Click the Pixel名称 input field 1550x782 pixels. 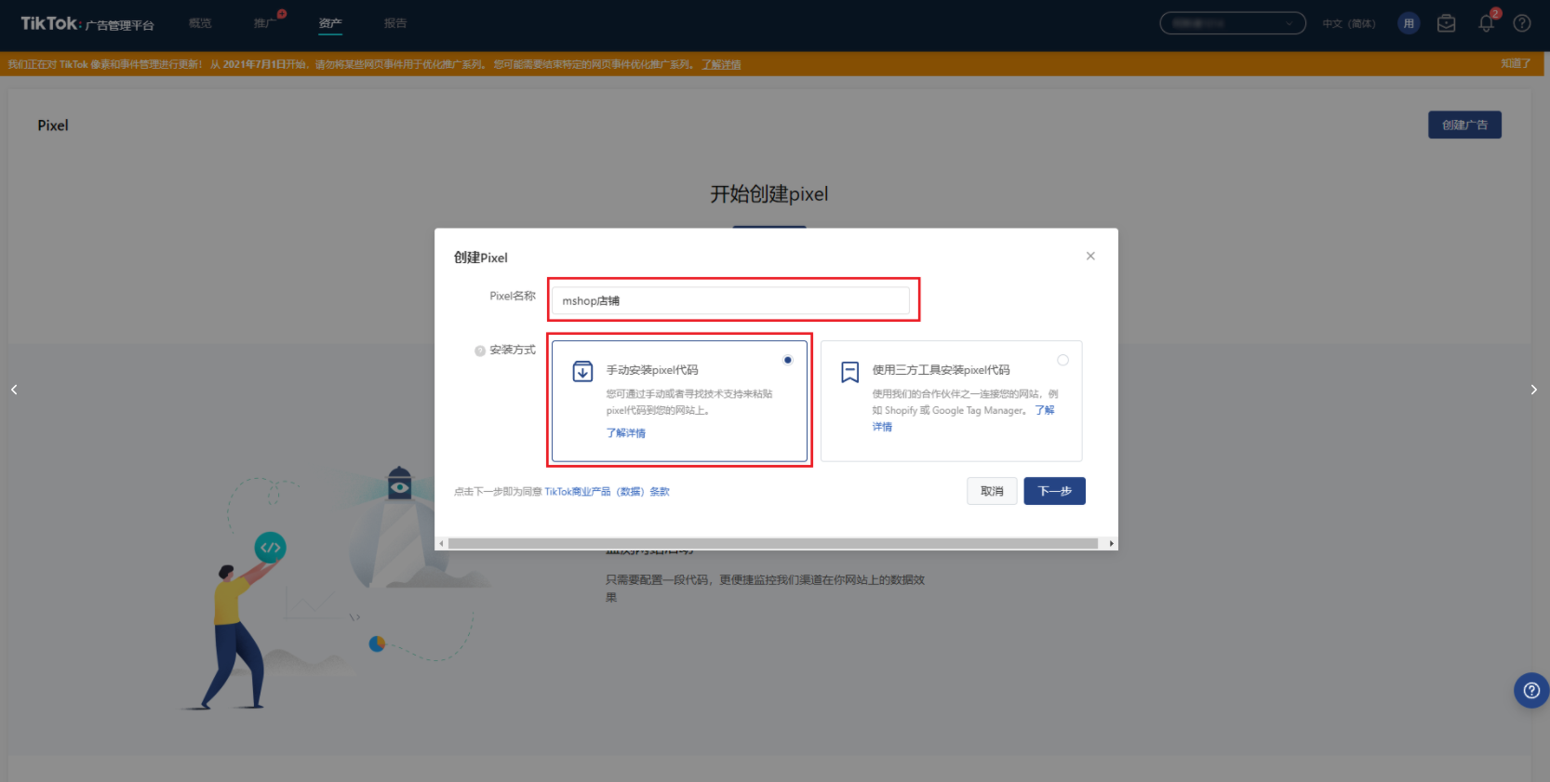coord(730,300)
